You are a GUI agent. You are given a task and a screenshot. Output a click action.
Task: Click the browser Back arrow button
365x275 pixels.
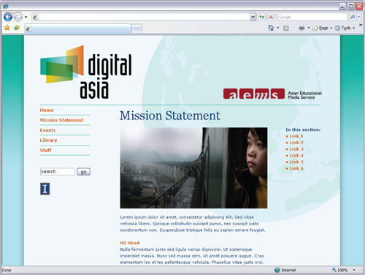8,17
